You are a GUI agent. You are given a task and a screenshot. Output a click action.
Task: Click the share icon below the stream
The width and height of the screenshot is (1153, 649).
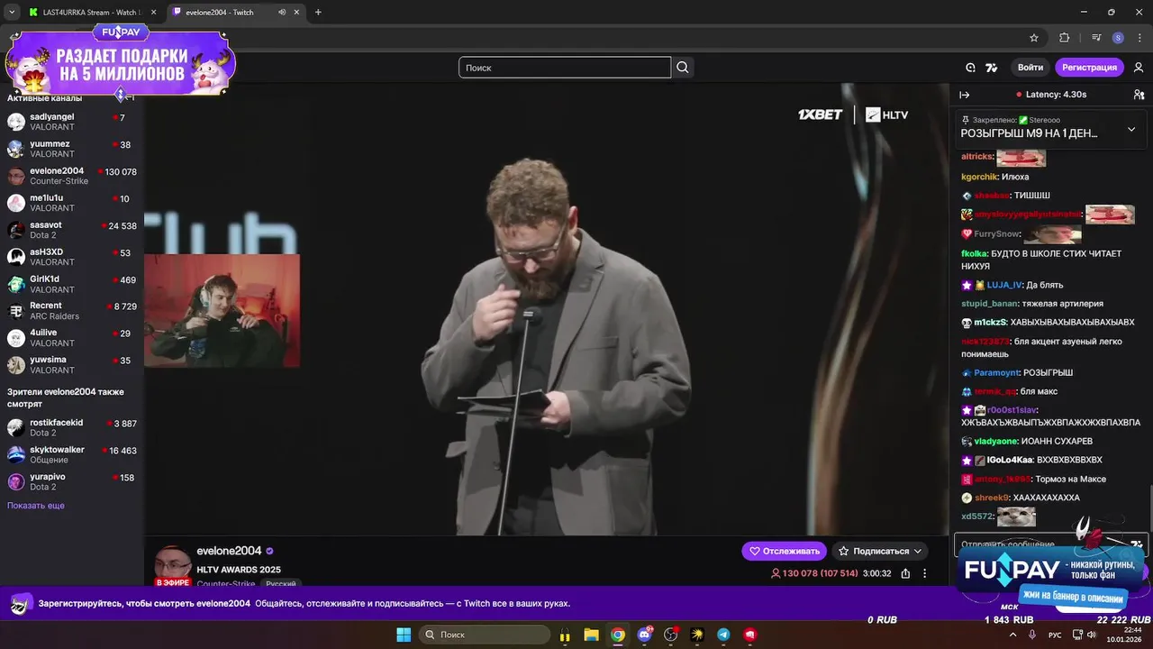point(905,573)
